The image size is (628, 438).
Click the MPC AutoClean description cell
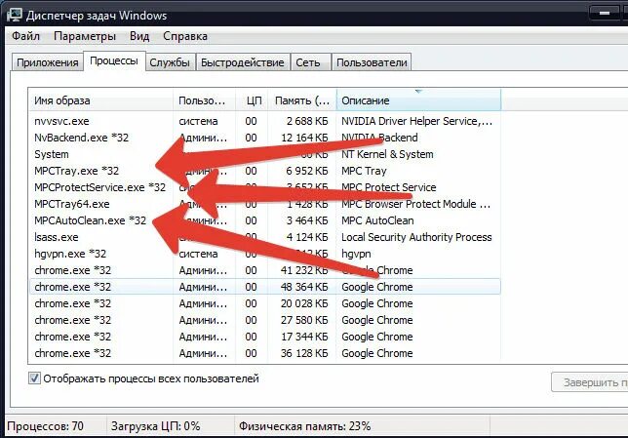[377, 220]
